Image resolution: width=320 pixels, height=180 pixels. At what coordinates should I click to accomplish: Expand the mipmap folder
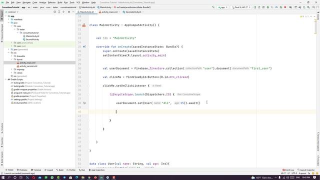point(12,69)
